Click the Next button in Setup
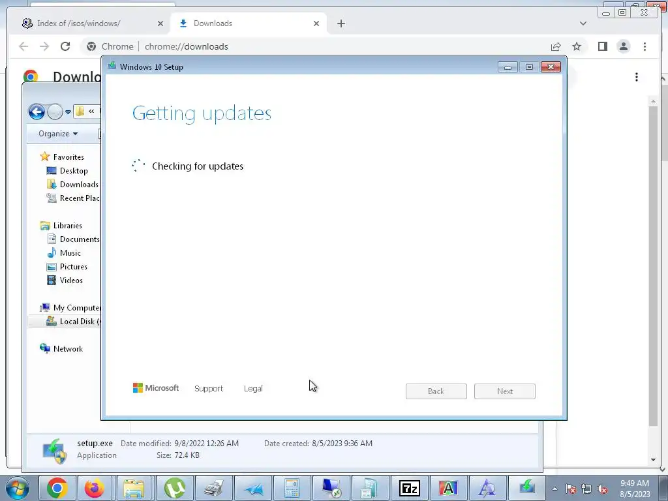 point(505,391)
